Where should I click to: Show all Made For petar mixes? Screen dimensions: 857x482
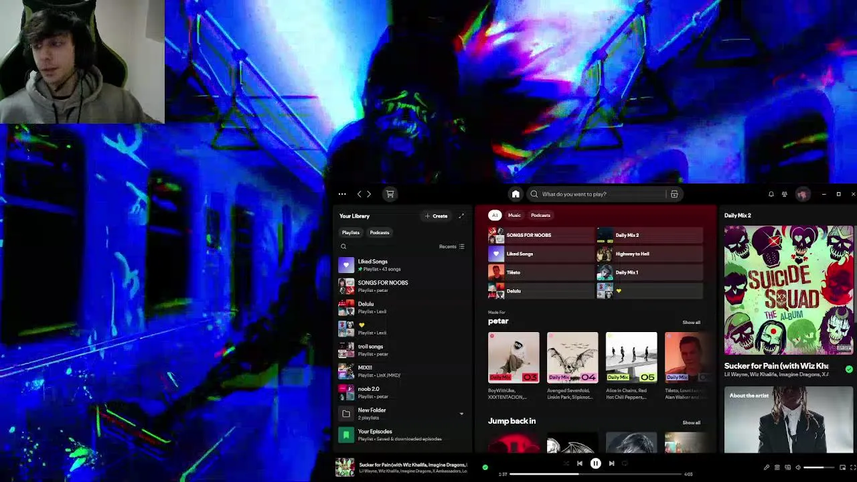tap(692, 322)
